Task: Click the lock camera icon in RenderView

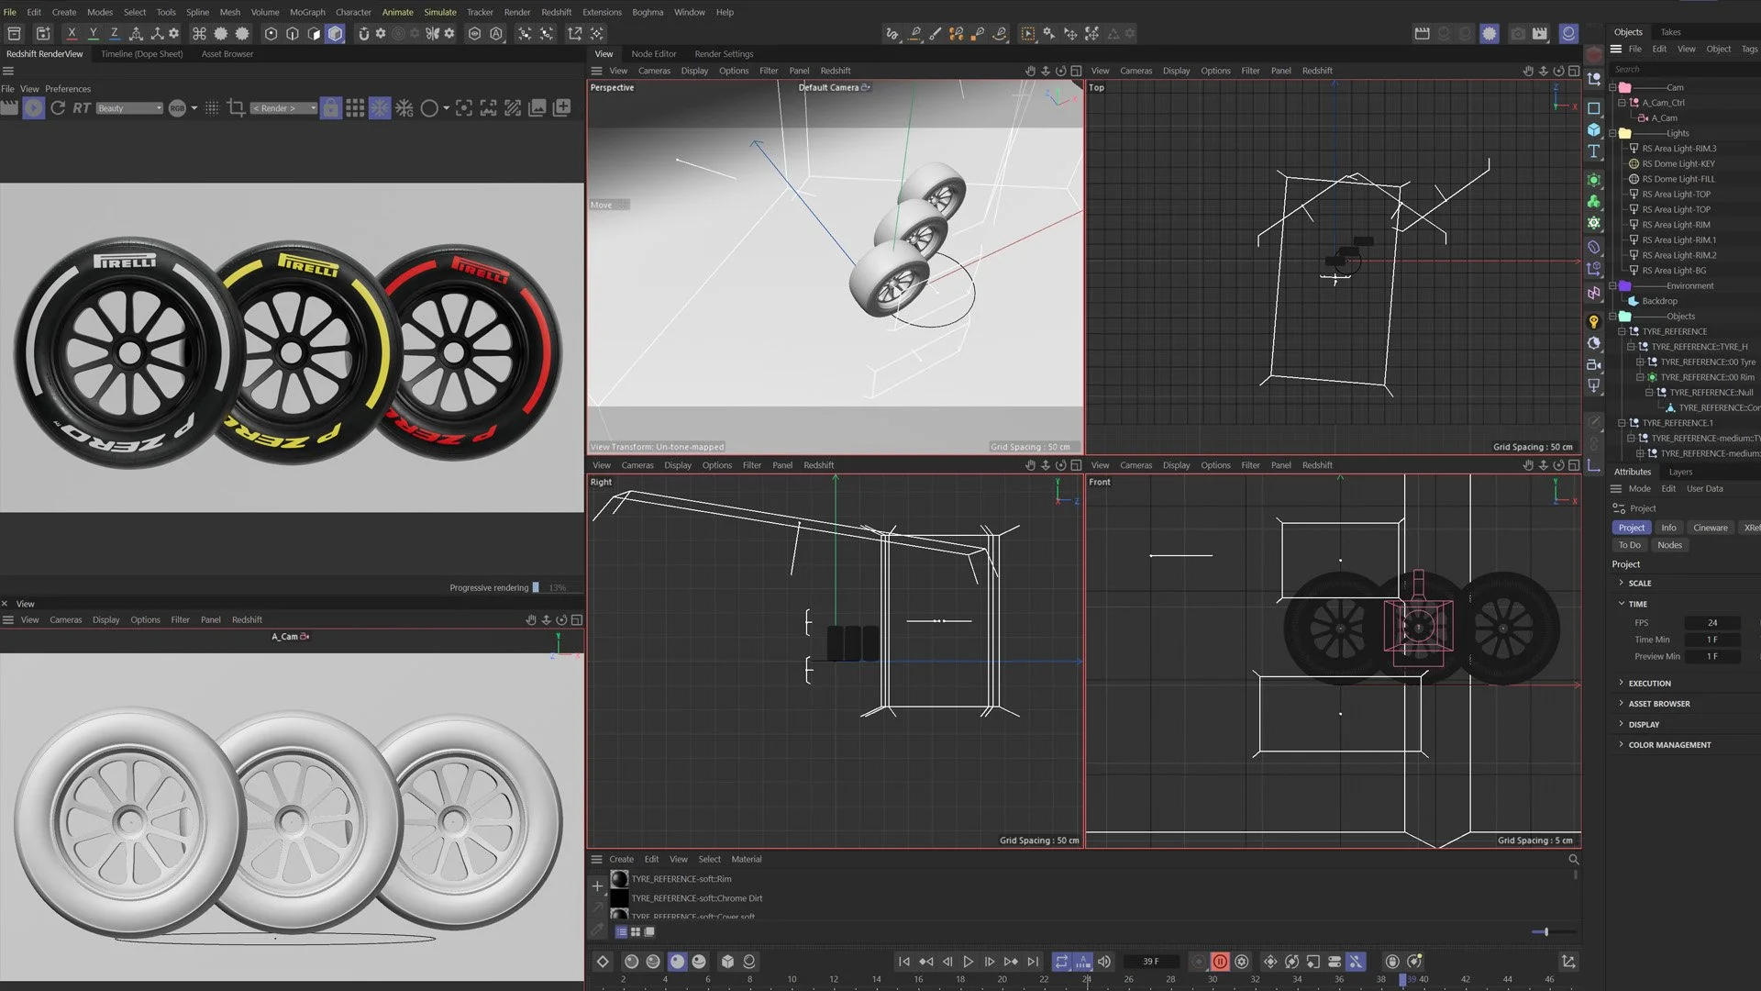Action: [330, 108]
